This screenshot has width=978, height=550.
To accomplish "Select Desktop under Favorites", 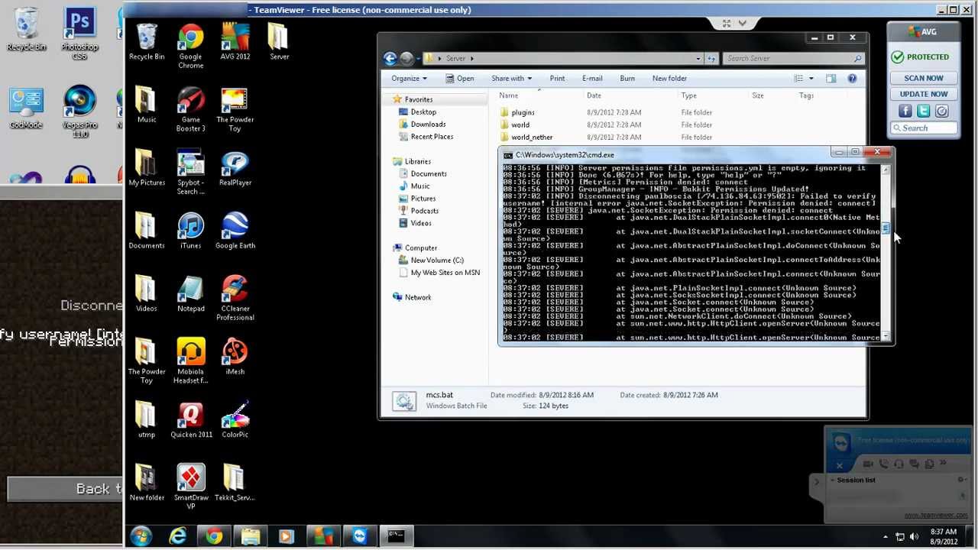I will click(423, 112).
